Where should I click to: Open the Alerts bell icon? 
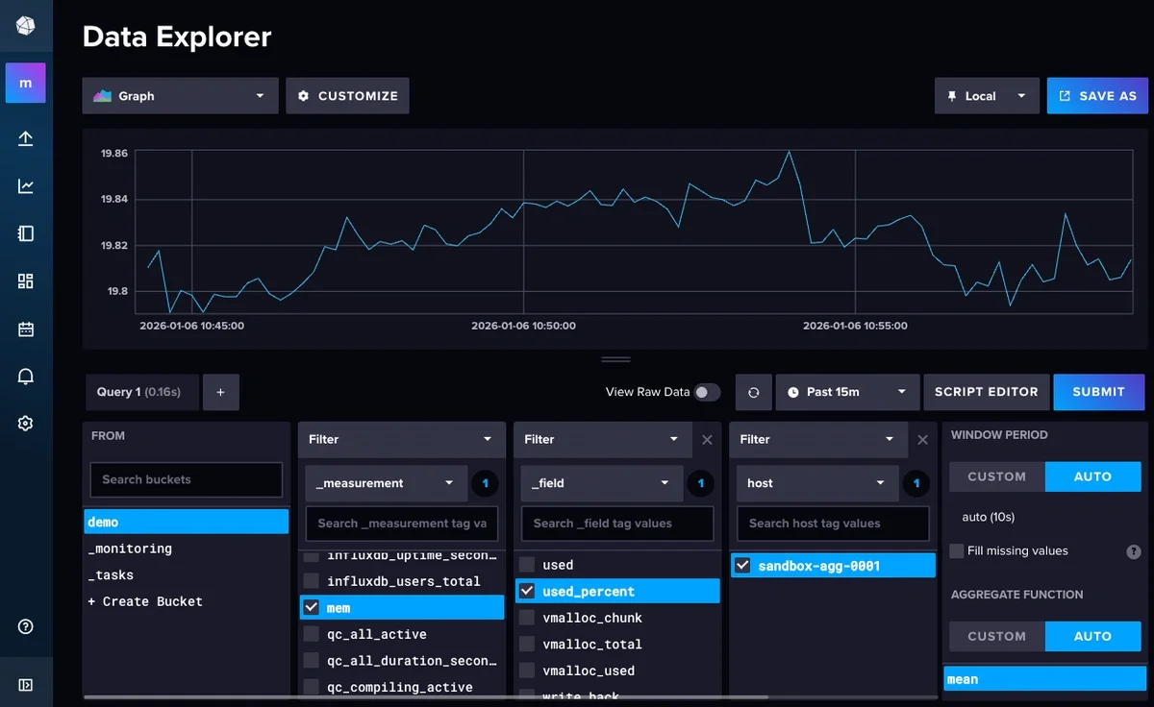coord(25,377)
